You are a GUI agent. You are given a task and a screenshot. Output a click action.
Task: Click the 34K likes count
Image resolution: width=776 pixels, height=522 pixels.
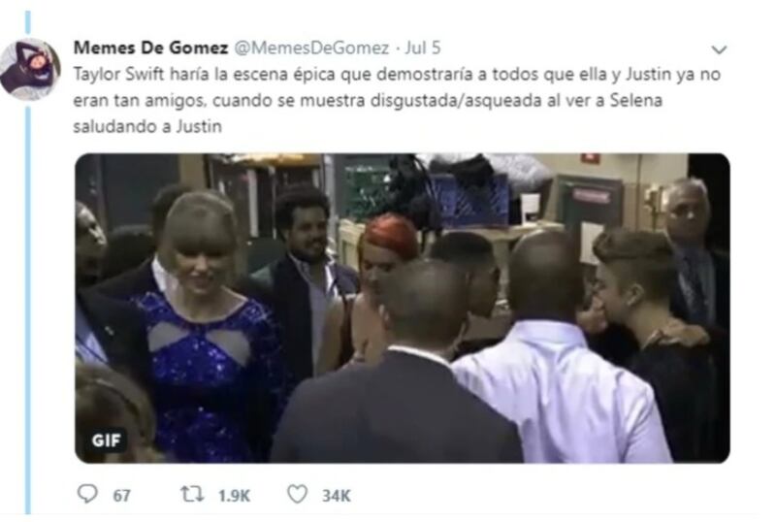click(336, 495)
